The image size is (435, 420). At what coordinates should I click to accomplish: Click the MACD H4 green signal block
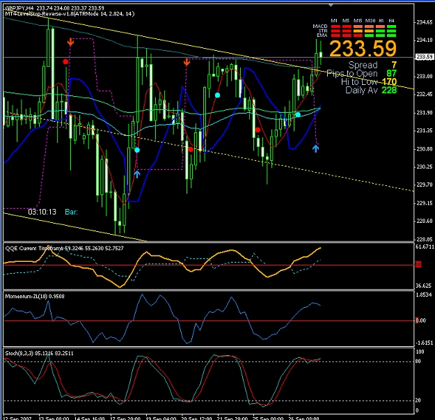[x=391, y=26]
